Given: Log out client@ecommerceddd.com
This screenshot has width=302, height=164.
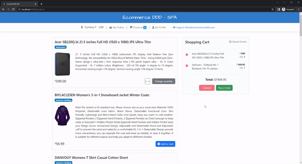Looking at the screenshot, I should coord(194,27).
